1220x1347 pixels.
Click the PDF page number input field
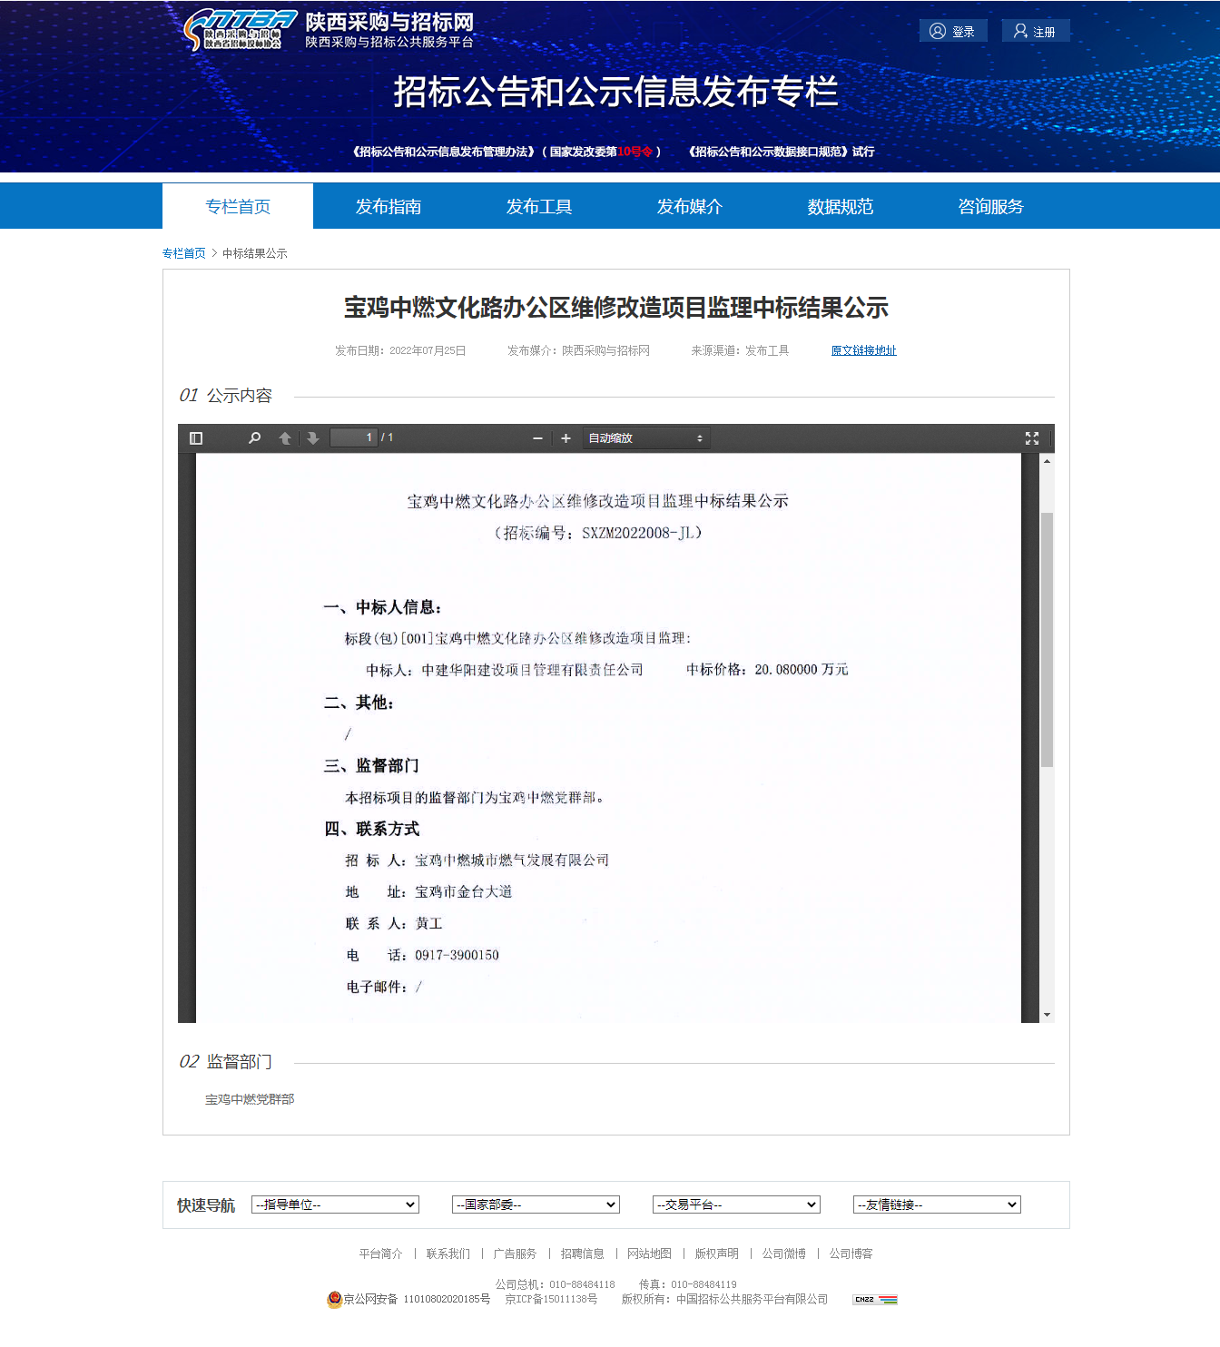point(353,438)
